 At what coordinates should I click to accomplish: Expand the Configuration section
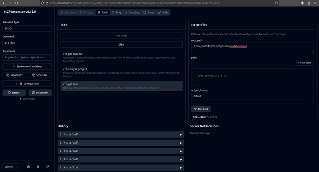[27, 83]
